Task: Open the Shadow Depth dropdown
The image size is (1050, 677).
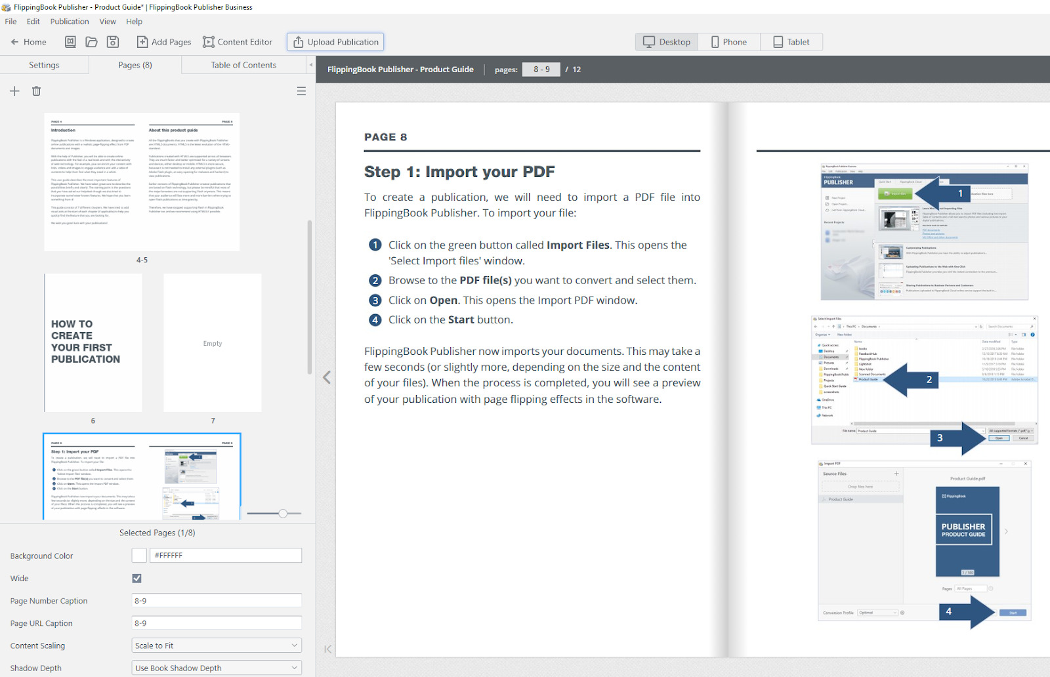Action: point(217,668)
